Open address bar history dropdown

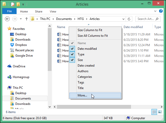123,19
